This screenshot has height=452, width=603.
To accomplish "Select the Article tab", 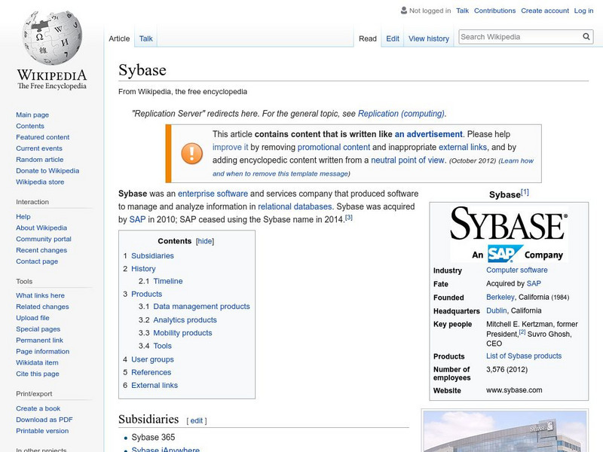I will (x=119, y=38).
